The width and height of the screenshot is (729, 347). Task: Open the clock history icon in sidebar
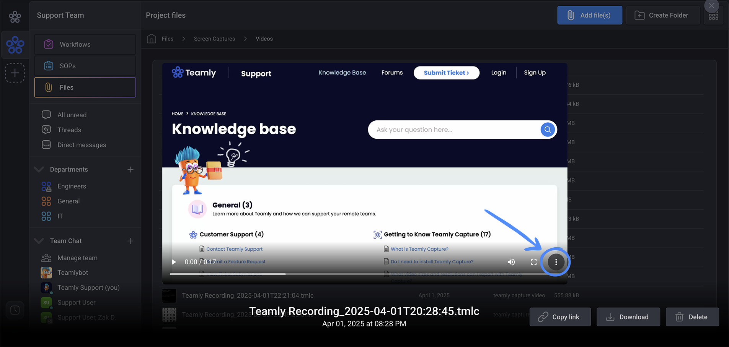[15, 310]
